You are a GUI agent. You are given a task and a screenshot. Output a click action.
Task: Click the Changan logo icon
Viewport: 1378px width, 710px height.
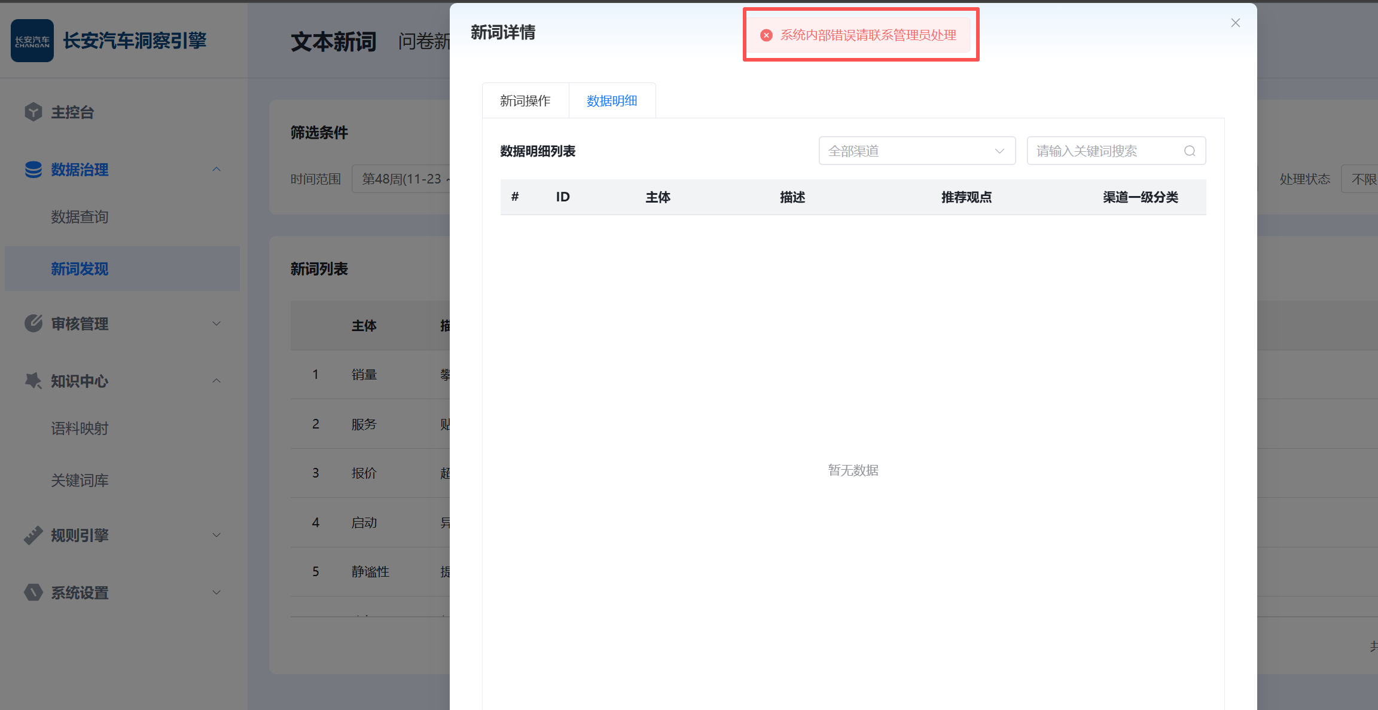pyautogui.click(x=32, y=41)
